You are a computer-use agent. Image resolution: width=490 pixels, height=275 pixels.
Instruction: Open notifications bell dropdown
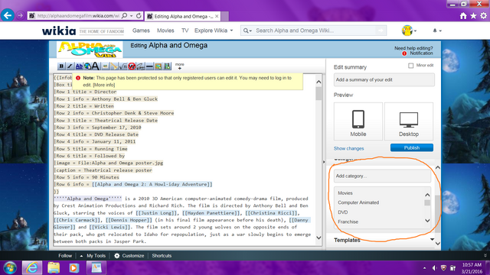[x=437, y=31]
